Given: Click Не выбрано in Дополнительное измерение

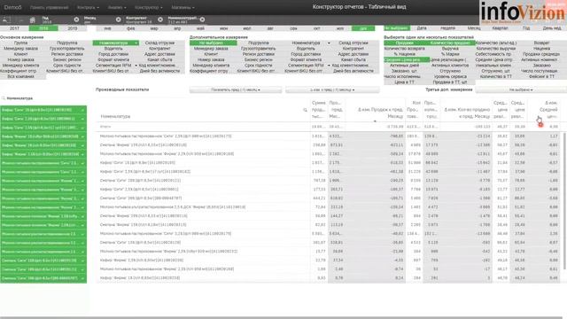Looking at the screenshot, I should (213, 43).
